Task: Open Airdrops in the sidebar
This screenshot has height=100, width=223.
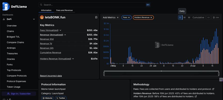Action: 11,48
